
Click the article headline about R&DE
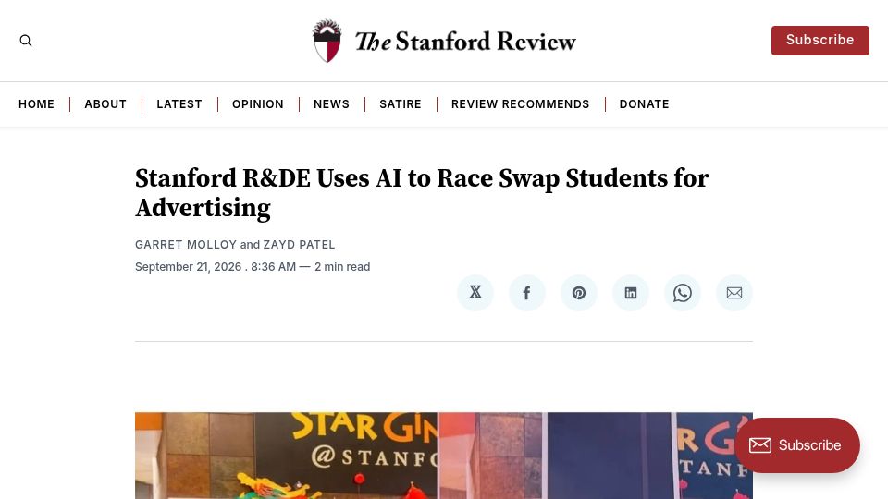click(x=422, y=193)
